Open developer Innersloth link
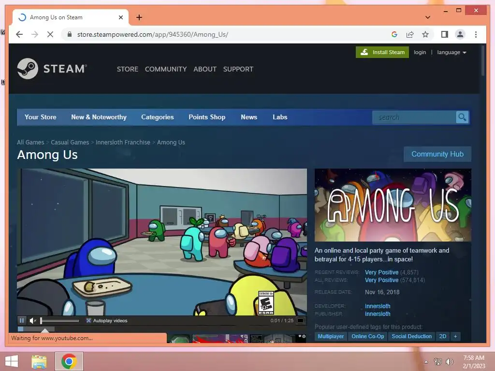The image size is (495, 371). pos(378,306)
